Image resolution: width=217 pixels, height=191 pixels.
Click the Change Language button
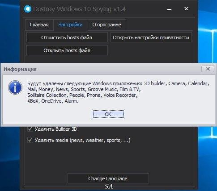tap(108, 179)
